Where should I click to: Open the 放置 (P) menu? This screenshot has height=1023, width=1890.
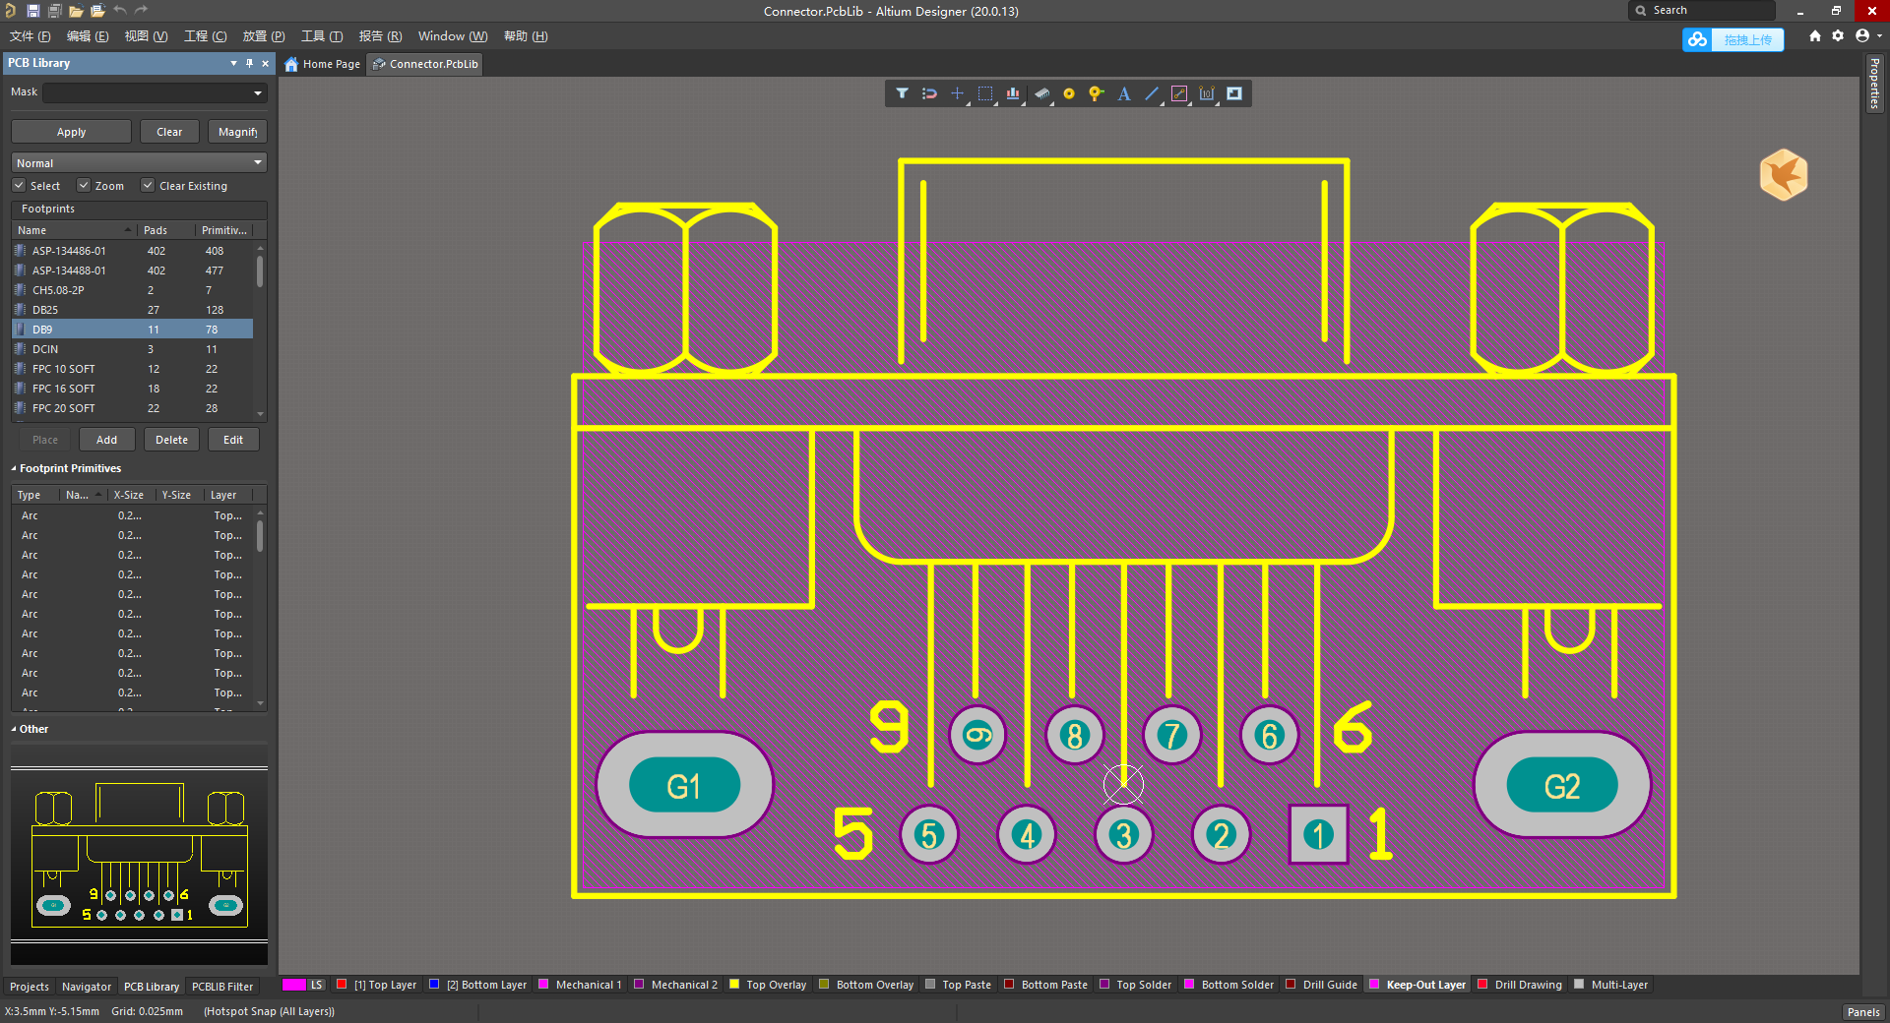264,36
